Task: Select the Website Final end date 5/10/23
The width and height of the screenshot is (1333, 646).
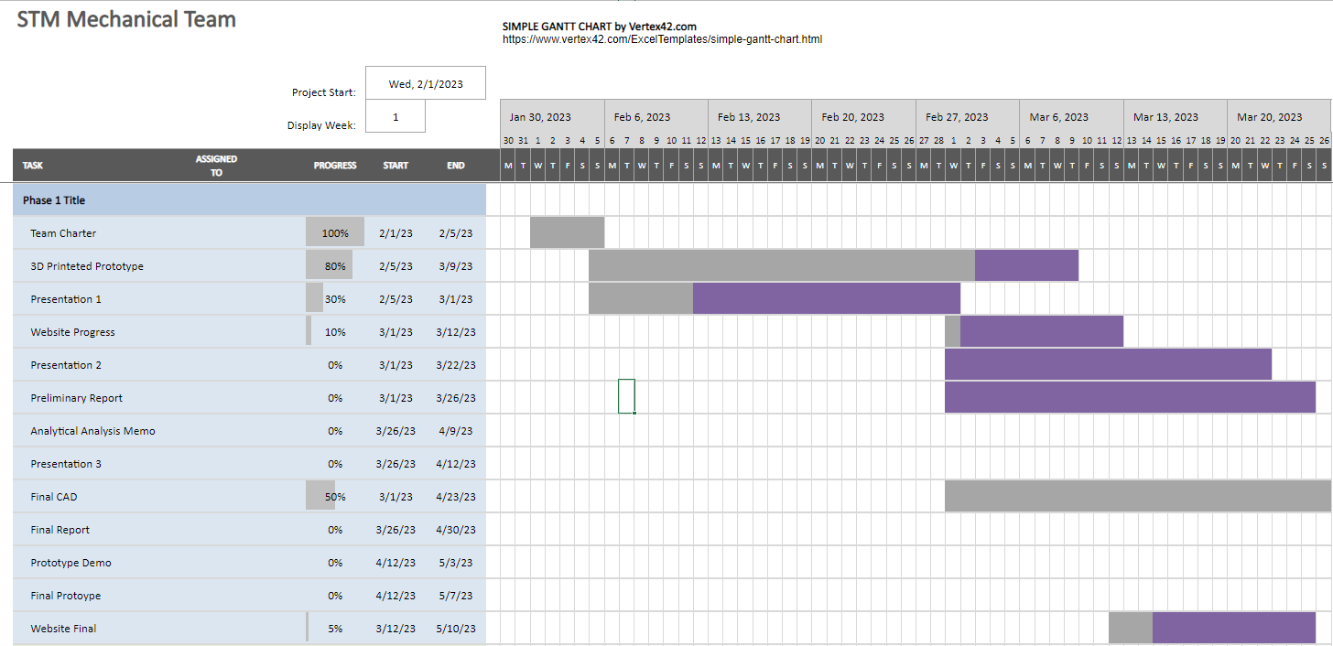Action: [x=455, y=629]
